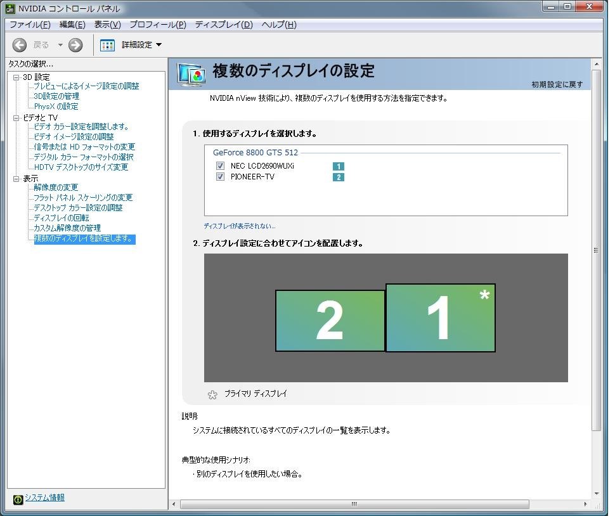The height and width of the screenshot is (516, 615).
Task: Select display 2 arrangement thumbnail
Action: [330, 321]
